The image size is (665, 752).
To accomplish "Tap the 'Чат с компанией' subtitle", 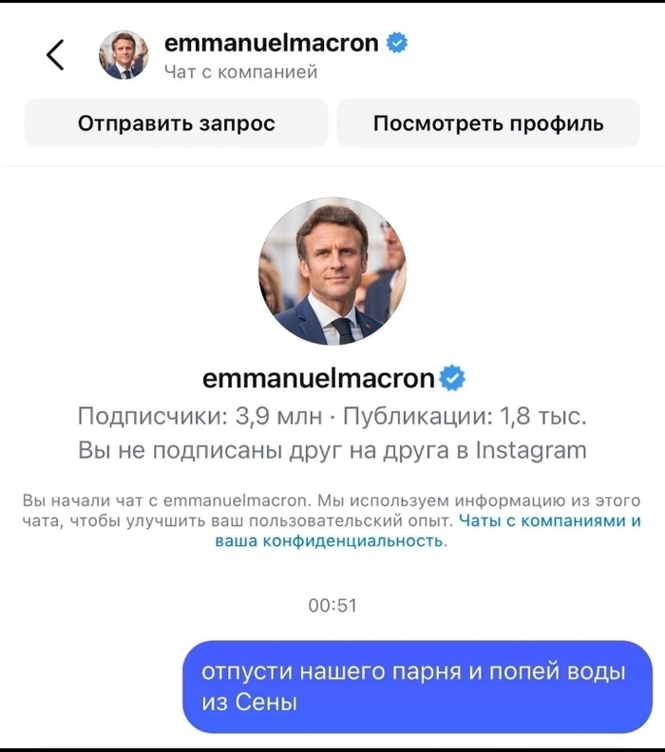I will 240,72.
